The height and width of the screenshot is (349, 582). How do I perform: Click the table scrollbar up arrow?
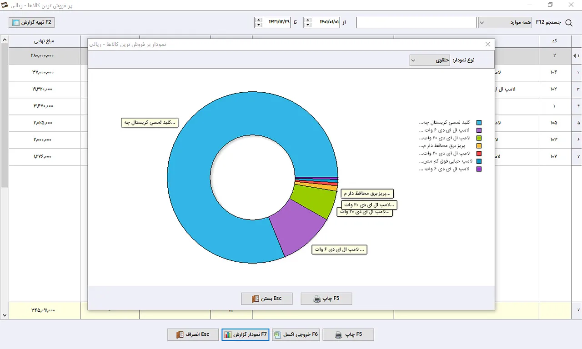point(5,40)
